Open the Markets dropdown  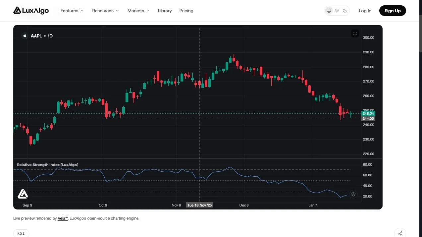[138, 11]
